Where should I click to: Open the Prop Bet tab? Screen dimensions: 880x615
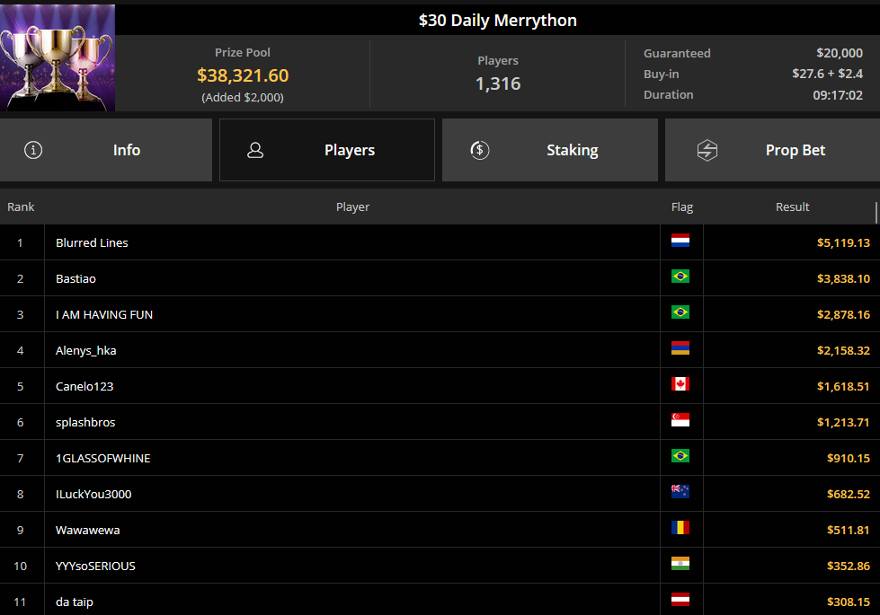click(772, 150)
